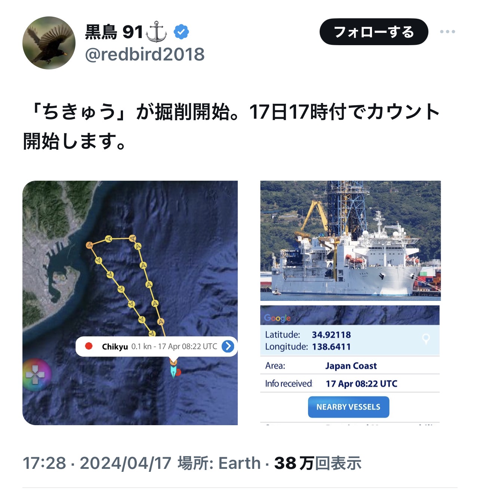Screen dimensions: 480x492
Task: Click the orange track start waypoint
Action: 89,245
